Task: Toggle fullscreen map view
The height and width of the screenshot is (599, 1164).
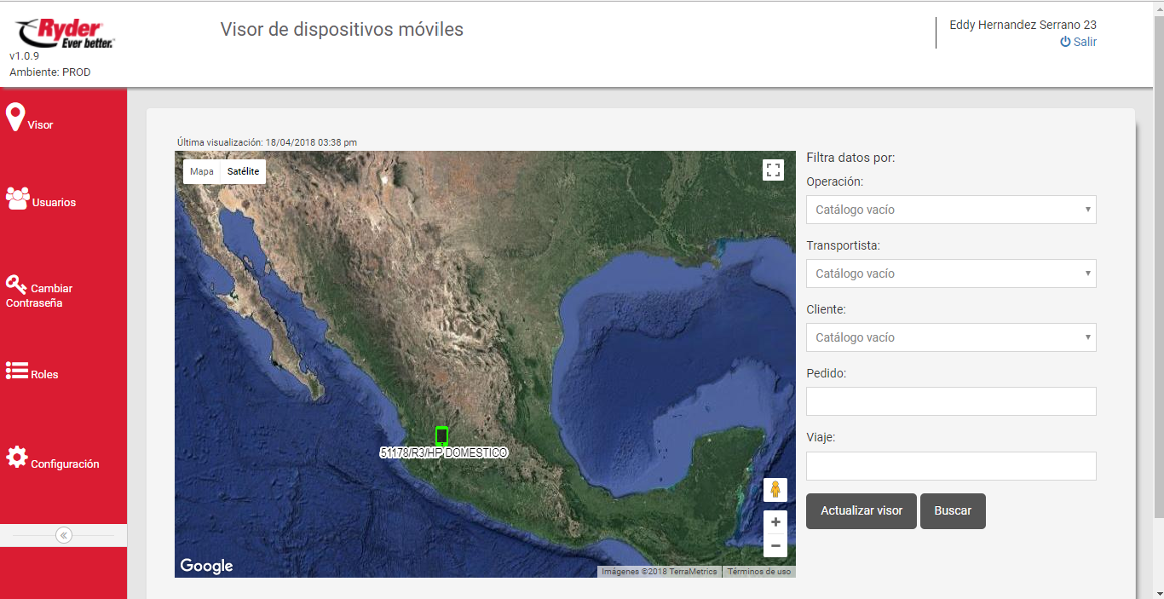Action: 773,170
